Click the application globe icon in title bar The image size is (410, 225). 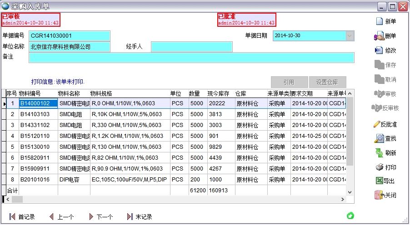5,6
